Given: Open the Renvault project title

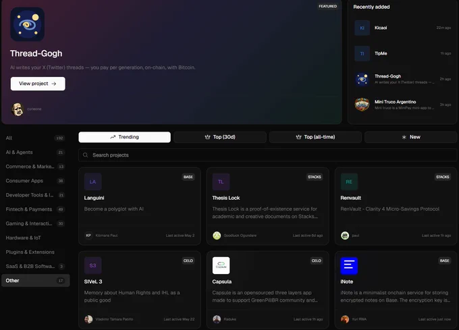Looking at the screenshot, I should 351,198.
